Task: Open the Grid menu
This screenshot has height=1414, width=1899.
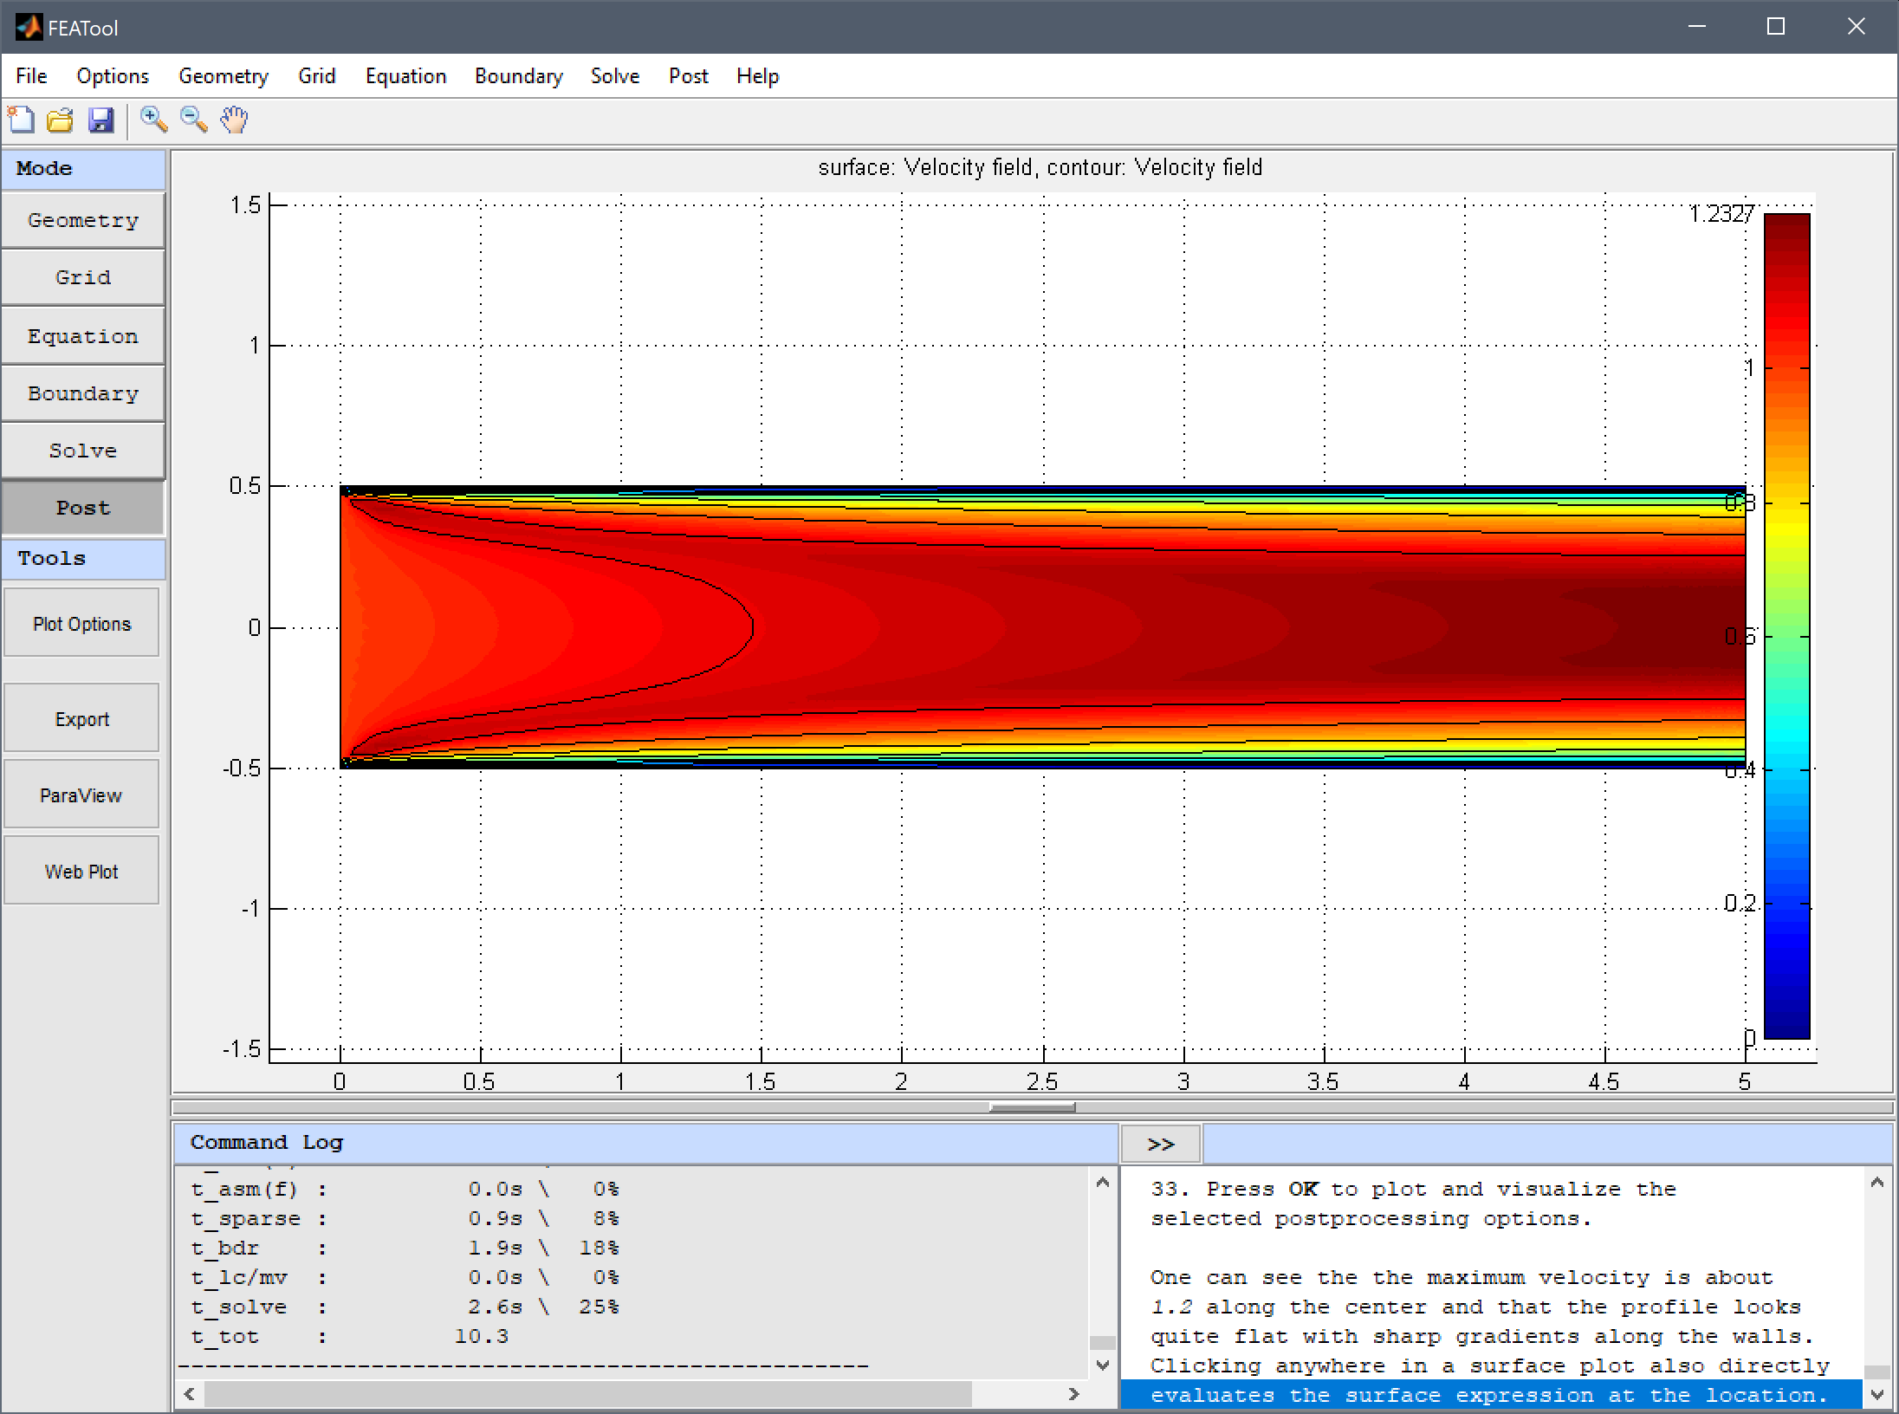Action: [x=317, y=76]
